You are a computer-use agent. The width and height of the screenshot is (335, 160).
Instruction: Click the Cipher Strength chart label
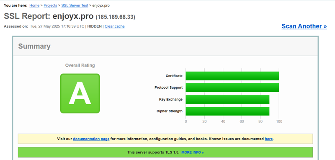[x=170, y=111]
